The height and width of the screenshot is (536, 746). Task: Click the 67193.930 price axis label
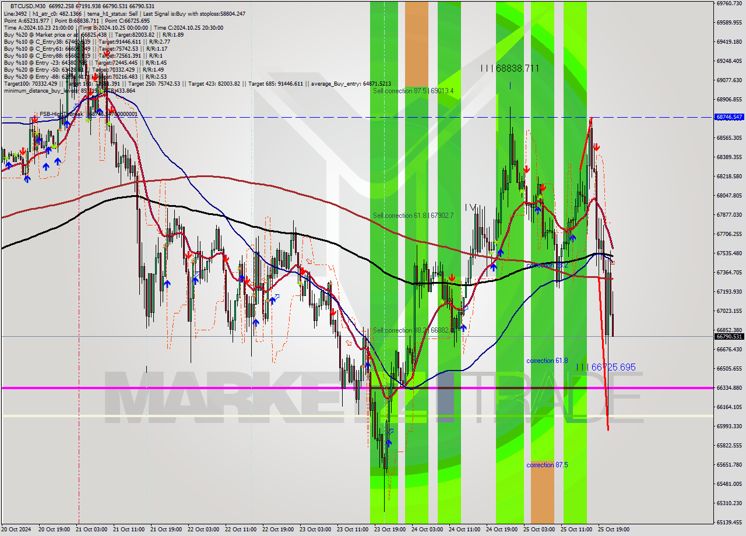point(729,291)
